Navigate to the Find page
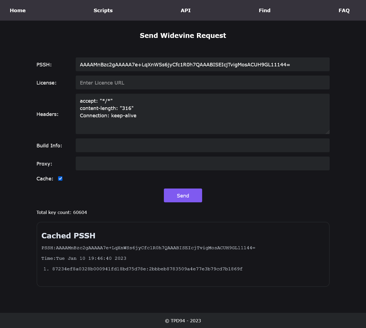The height and width of the screenshot is (328, 366). tap(265, 11)
